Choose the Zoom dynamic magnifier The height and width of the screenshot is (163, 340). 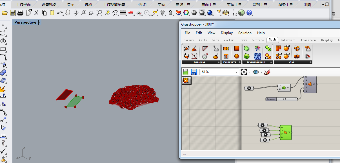[84, 13]
